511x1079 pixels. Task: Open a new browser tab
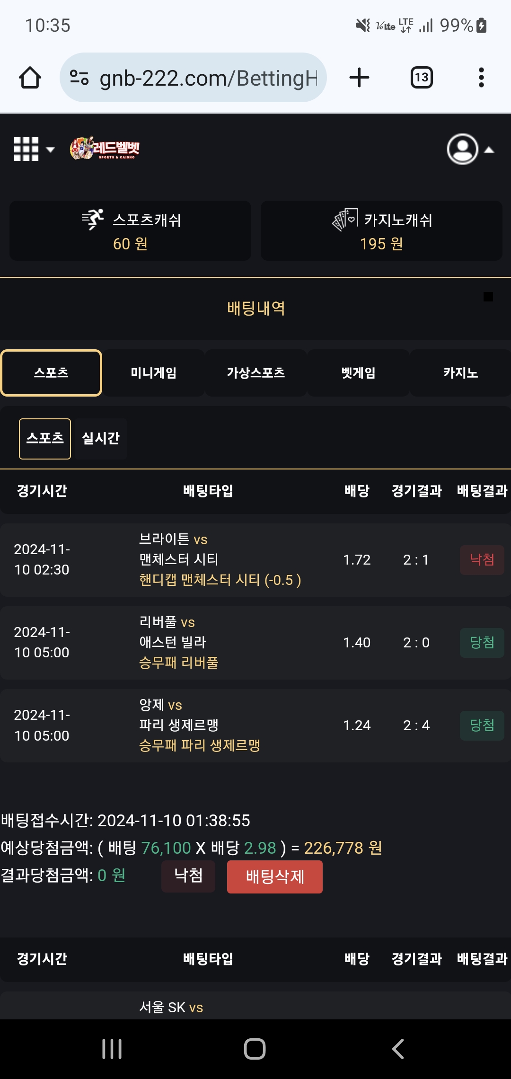point(359,78)
